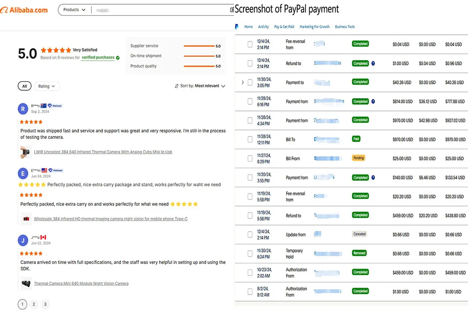Open the Business Tools menu
The image size is (468, 310).
[x=344, y=27]
